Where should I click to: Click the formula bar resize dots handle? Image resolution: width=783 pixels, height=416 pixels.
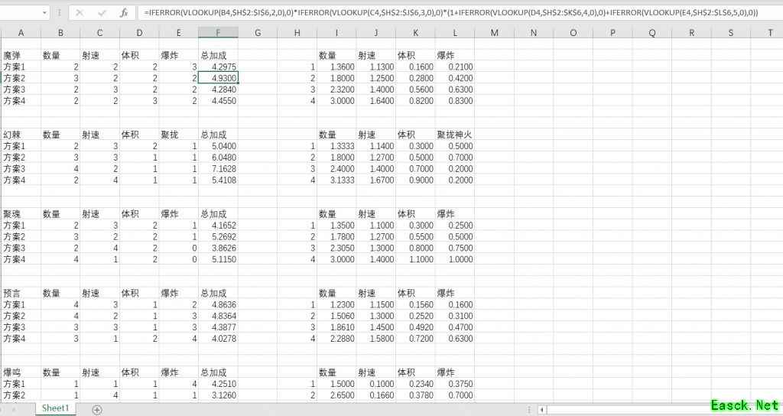tap(60, 13)
